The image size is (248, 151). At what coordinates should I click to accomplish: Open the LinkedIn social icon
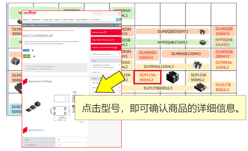point(120,20)
